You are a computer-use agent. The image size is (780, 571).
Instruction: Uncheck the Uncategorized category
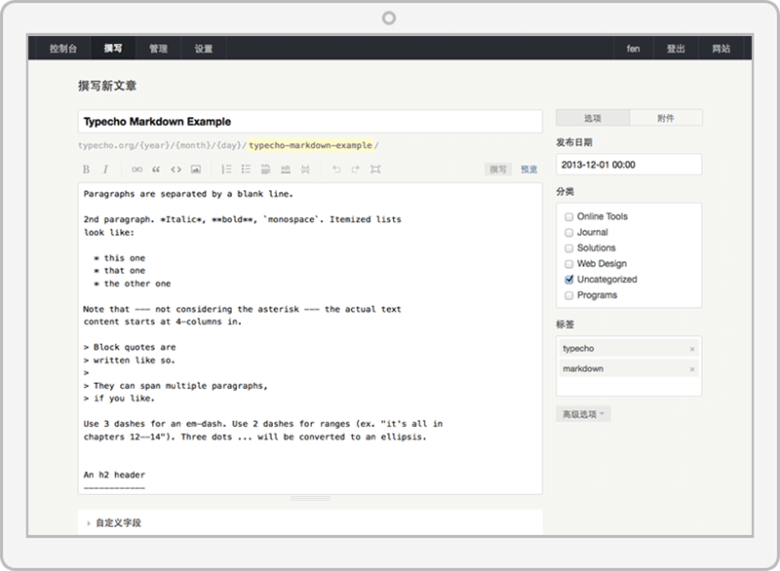pos(569,280)
